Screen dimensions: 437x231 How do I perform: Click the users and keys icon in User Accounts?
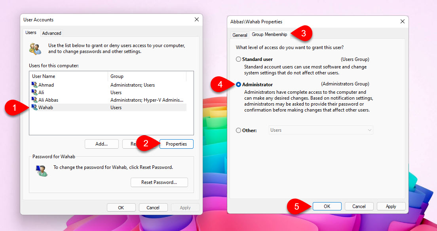[x=35, y=49]
